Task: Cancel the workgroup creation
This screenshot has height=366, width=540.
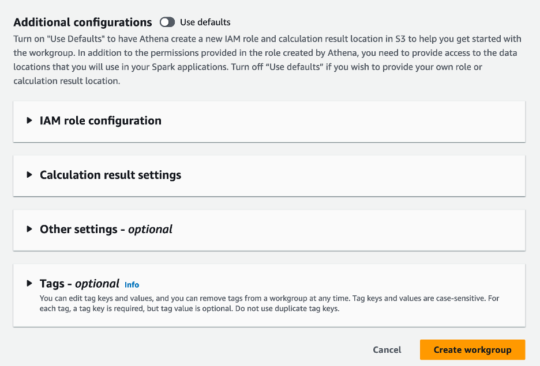Action: (x=387, y=350)
